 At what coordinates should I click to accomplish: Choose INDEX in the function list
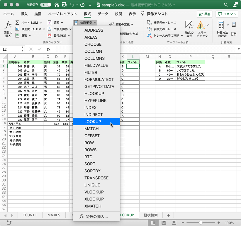pos(96,108)
